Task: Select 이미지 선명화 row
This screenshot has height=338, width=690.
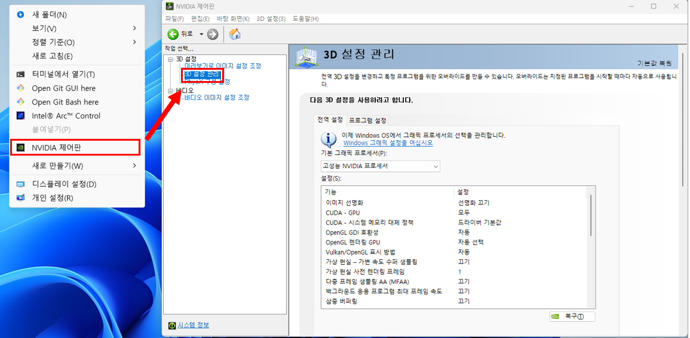Action: click(453, 203)
